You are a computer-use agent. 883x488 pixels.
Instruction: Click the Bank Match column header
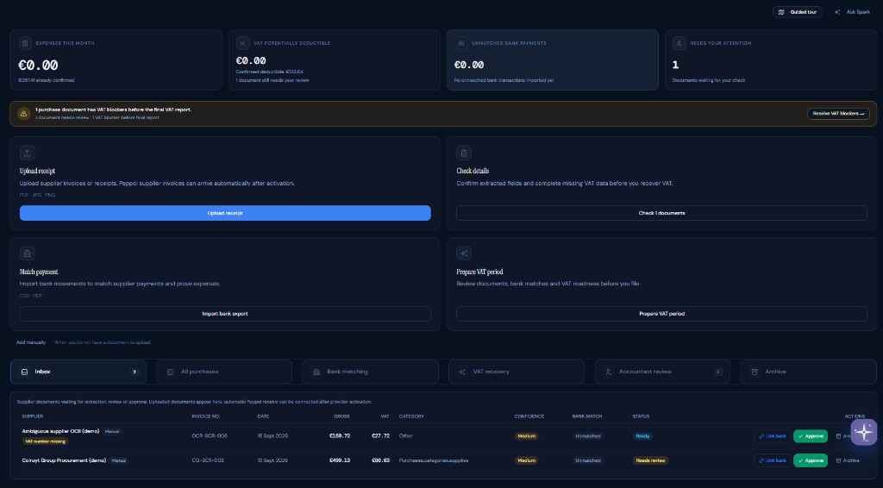[586, 416]
